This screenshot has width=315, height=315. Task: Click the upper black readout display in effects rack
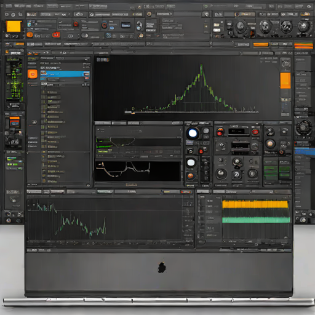(x=239, y=132)
